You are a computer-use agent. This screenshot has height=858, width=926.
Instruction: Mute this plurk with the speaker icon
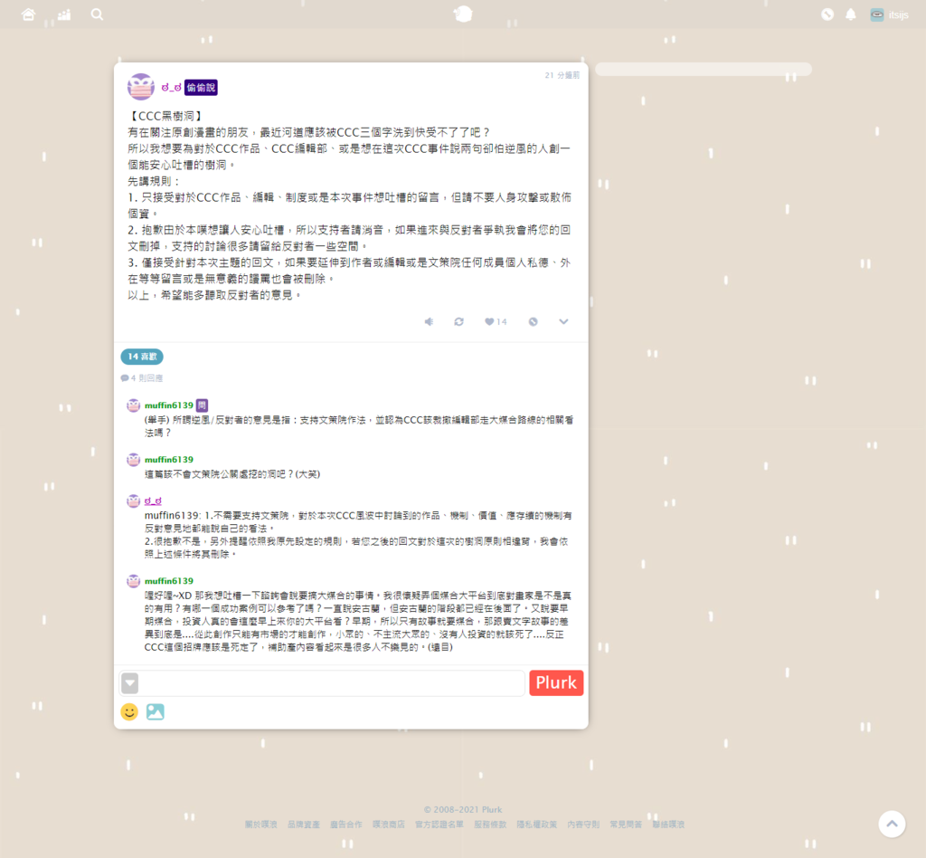coord(430,321)
